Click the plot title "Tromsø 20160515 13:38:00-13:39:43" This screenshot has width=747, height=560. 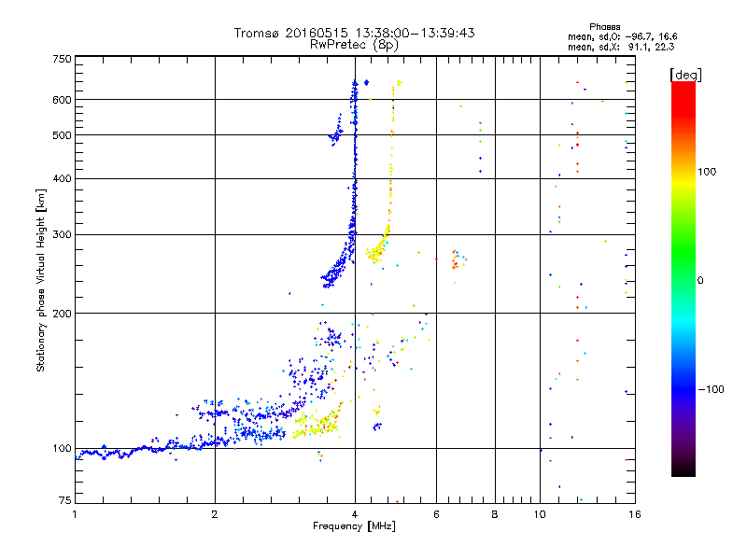pyautogui.click(x=354, y=33)
